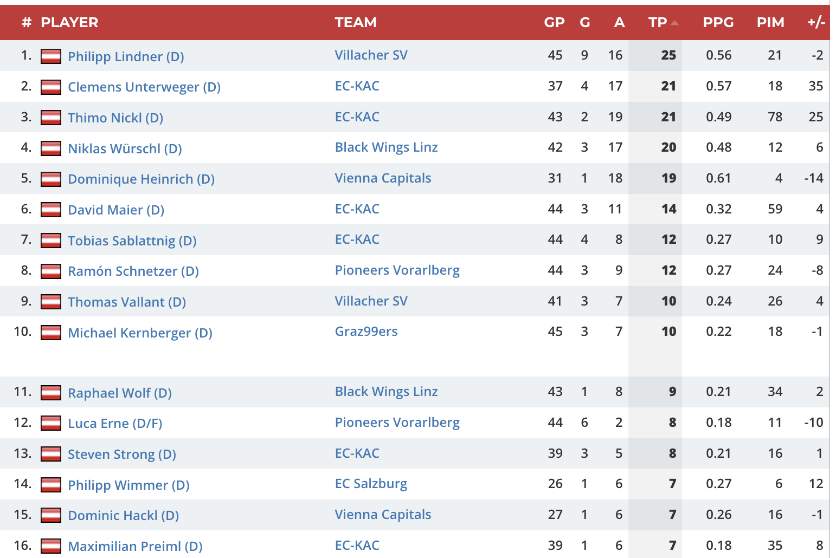Sort by plus/minus column header
Screen dimensions: 836x558
tap(816, 23)
